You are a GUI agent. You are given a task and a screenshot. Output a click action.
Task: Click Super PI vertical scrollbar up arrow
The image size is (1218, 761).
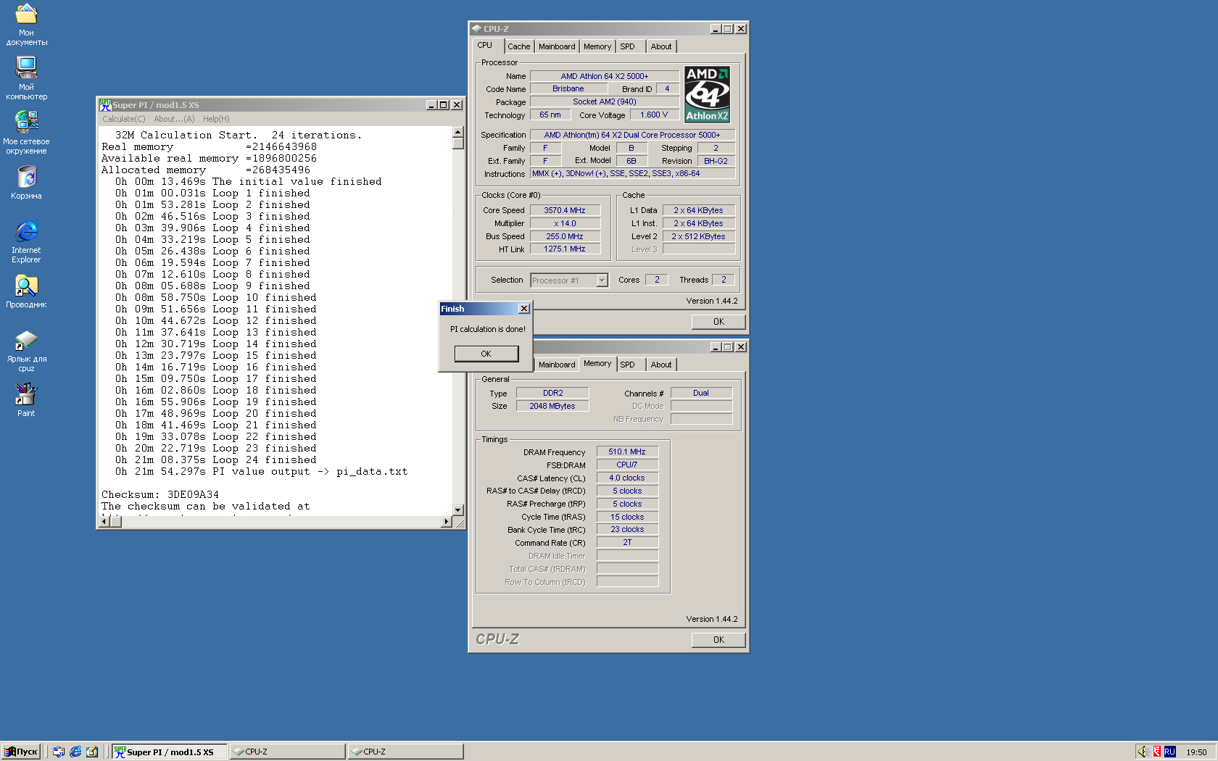coord(458,132)
